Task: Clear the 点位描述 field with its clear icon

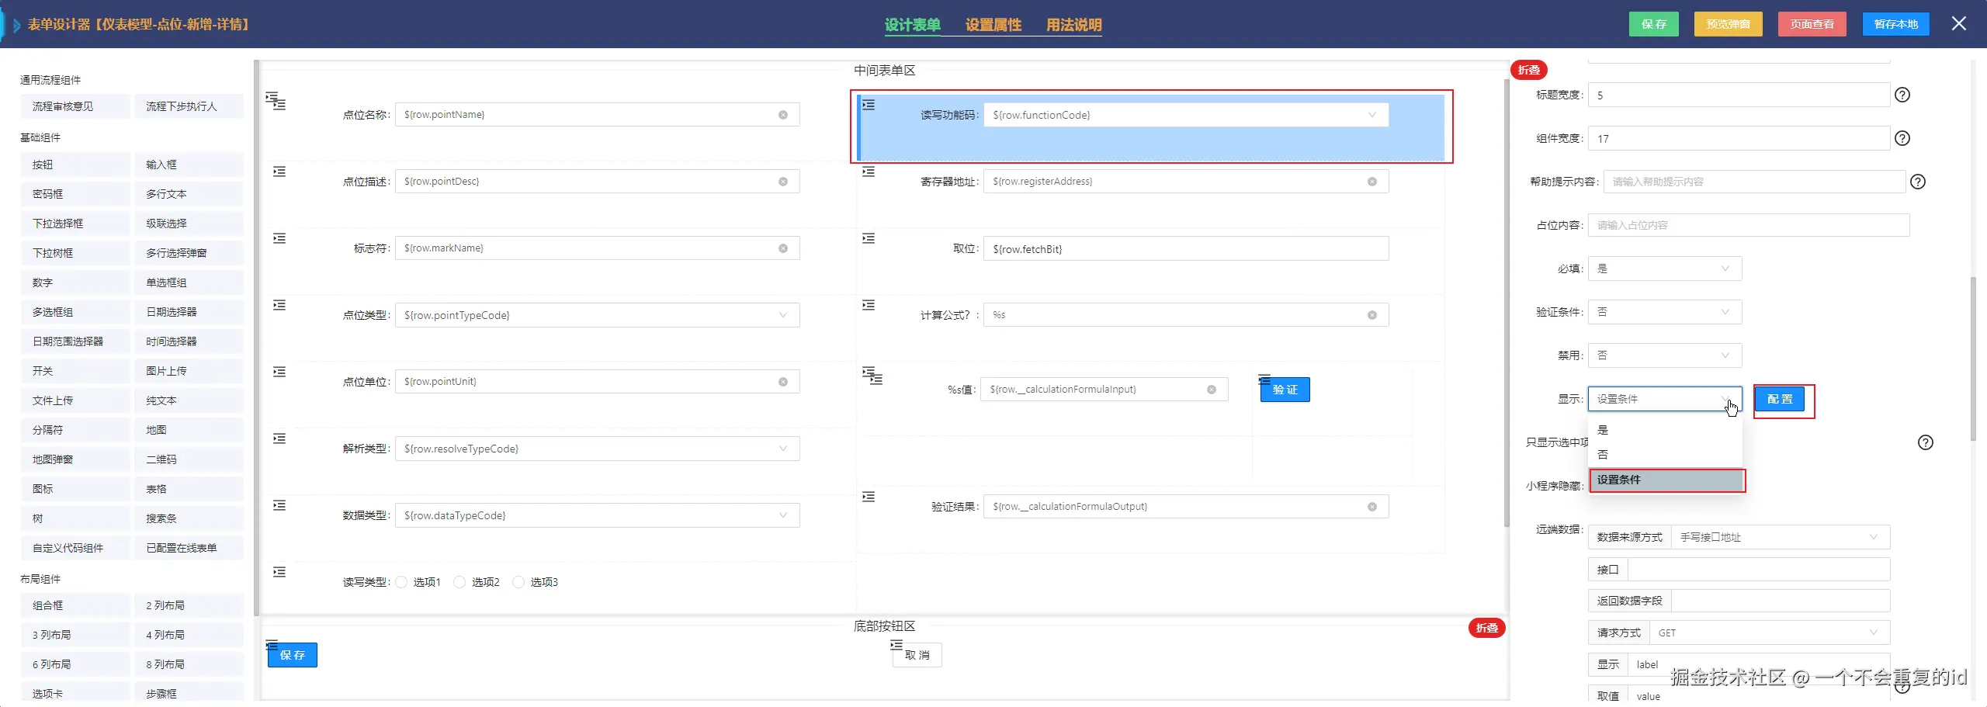Action: click(783, 182)
